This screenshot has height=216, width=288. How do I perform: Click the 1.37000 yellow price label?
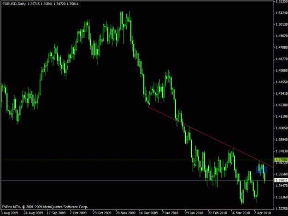281,160
